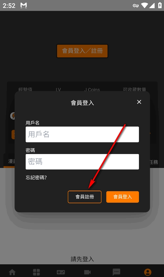Open the chat bubble messages icon
Screen dimensions: 164x277
pos(116,272)
